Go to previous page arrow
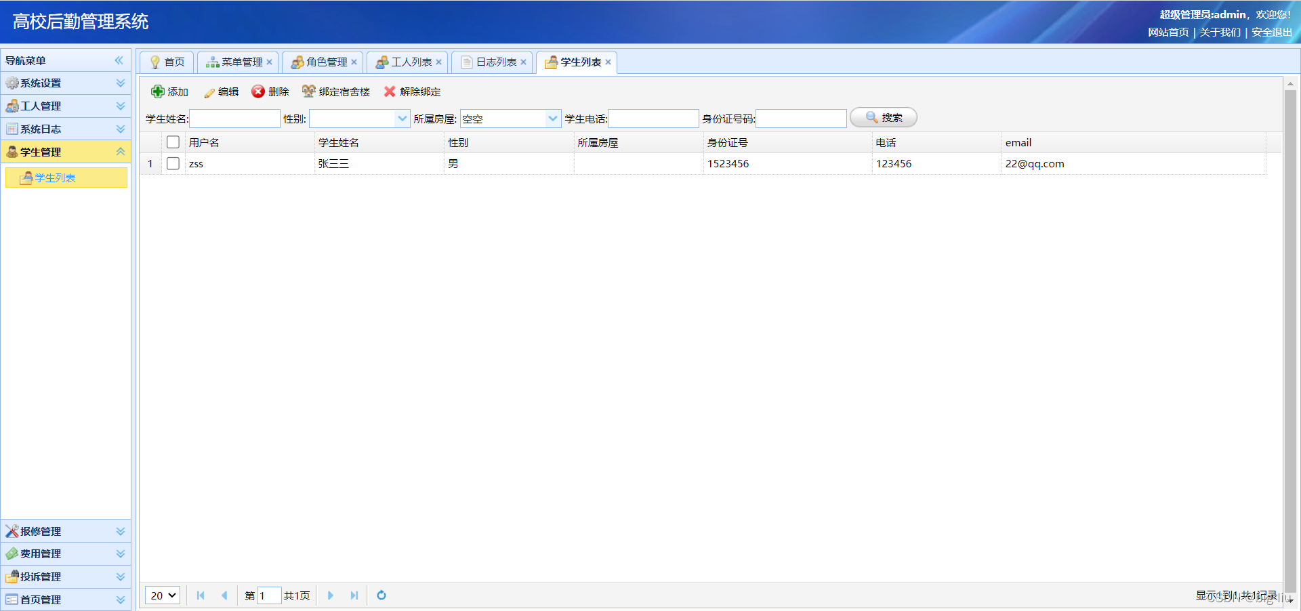 (224, 595)
